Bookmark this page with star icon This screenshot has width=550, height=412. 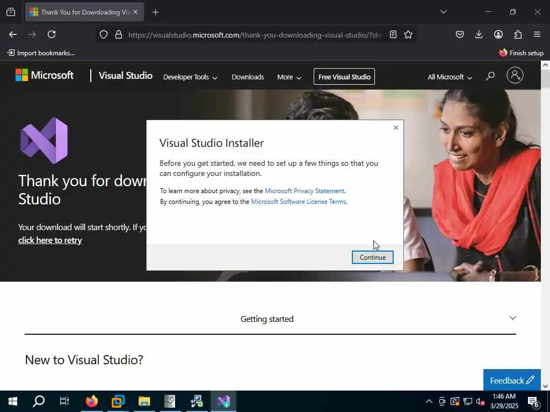[x=408, y=34]
